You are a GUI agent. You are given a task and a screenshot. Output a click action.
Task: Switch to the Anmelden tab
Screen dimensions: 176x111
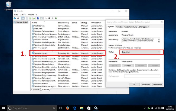pyautogui.click(x=119, y=27)
